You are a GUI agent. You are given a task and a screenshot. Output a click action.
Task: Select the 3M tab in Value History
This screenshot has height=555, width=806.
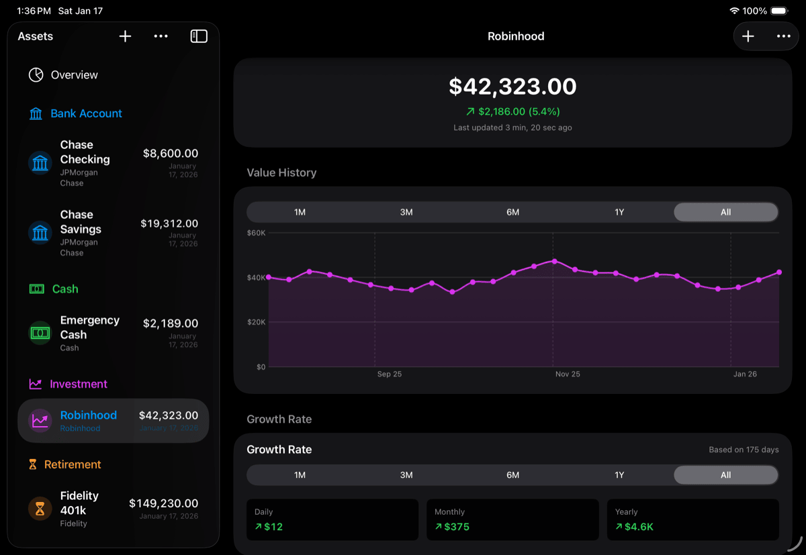click(406, 211)
